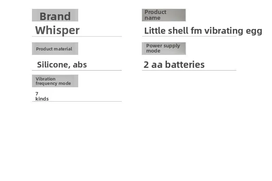This screenshot has height=181, width=272.
Task: Click the word Whisper under Brand
Action: (57, 30)
